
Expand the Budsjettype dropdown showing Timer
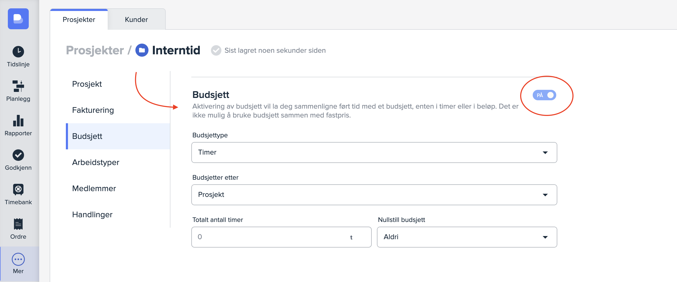[374, 152]
